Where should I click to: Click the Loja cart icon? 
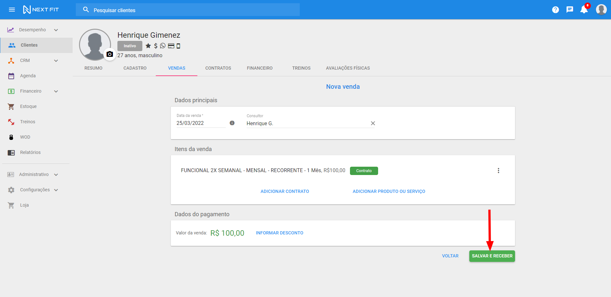11,205
